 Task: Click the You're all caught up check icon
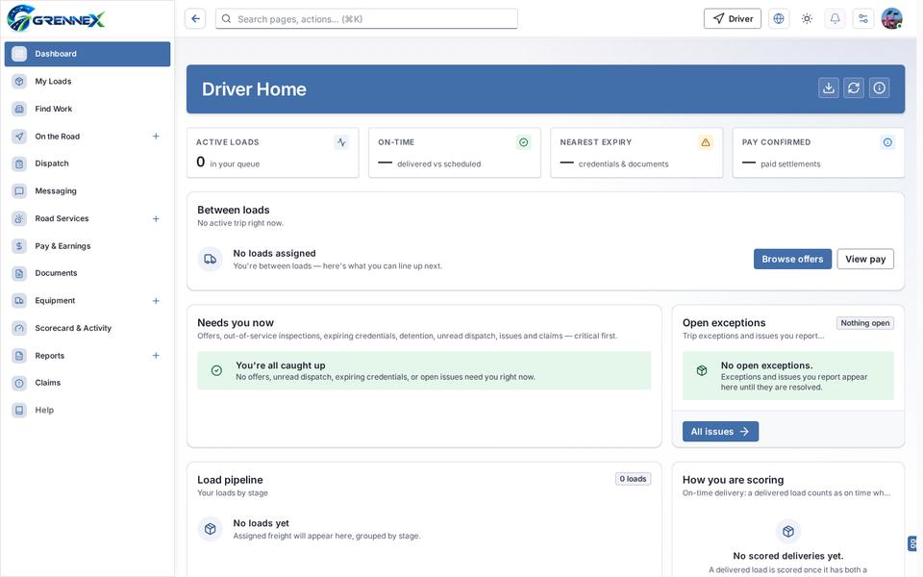click(x=216, y=370)
